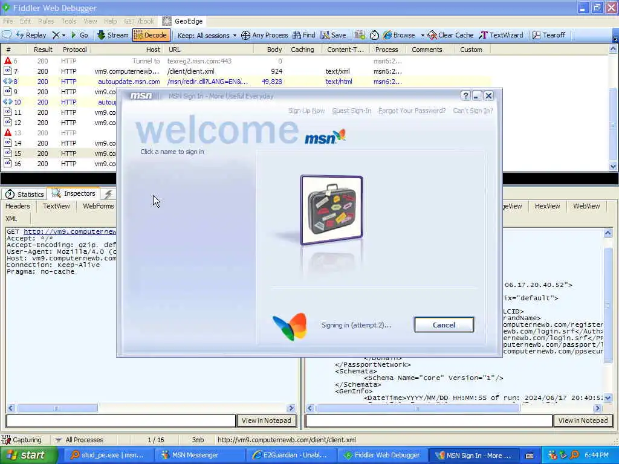Open the Windows start button

pos(28,455)
